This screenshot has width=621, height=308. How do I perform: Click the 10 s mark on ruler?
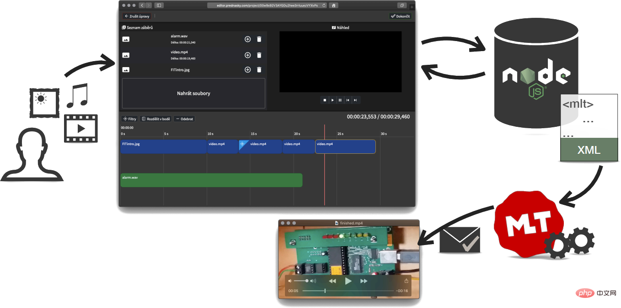(x=210, y=134)
